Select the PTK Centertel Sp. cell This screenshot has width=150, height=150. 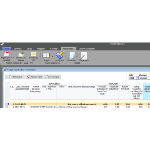point(49,107)
